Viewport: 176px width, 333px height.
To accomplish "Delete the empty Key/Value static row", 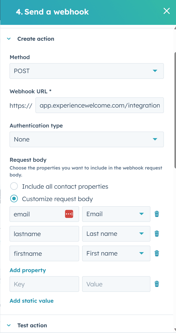I will point(157,284).
